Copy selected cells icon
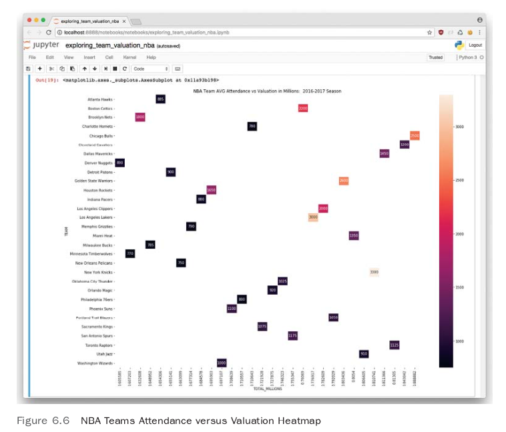506x432 pixels. click(x=62, y=69)
